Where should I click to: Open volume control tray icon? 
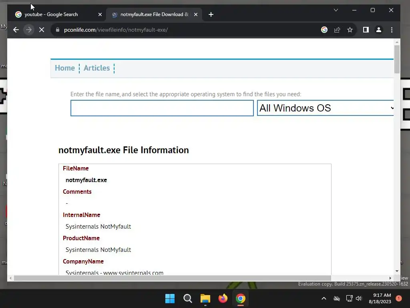click(359, 298)
